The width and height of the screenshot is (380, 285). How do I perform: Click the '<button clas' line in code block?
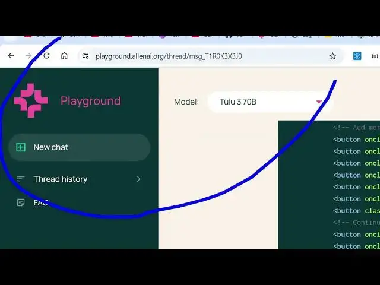coord(356,211)
